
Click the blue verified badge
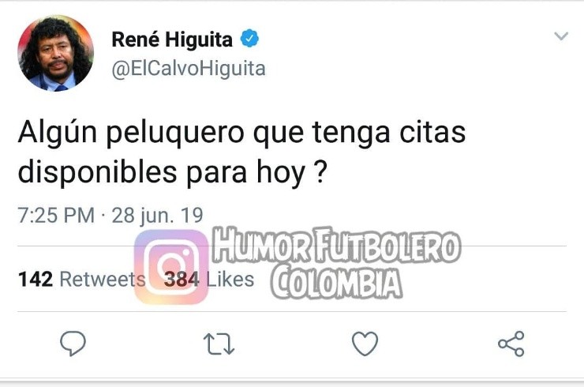[x=249, y=39]
